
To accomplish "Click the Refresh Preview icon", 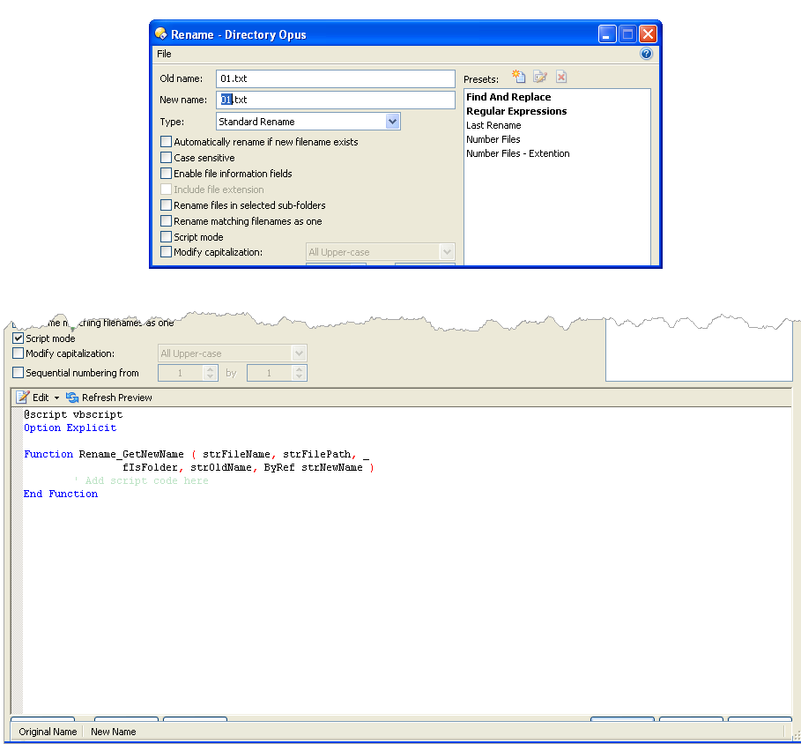I will click(x=72, y=397).
